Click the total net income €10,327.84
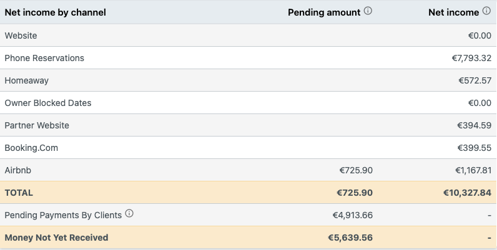 467,193
